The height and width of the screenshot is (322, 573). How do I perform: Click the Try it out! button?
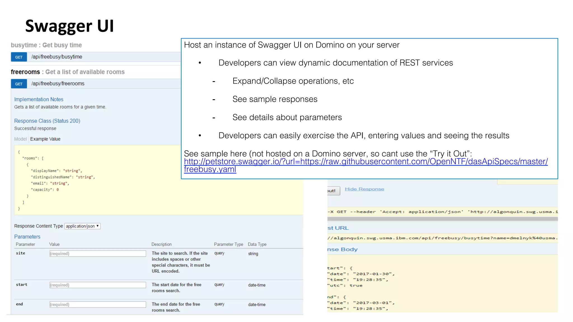(x=334, y=191)
